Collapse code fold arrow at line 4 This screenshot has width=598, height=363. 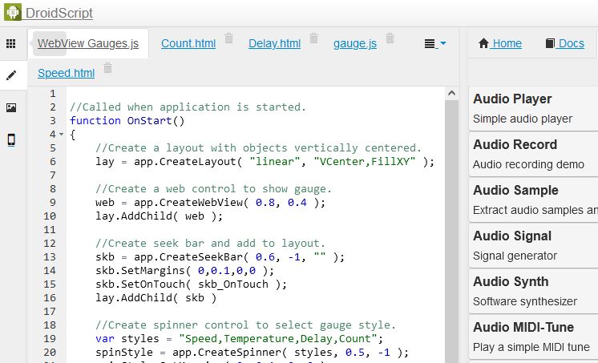click(x=62, y=134)
